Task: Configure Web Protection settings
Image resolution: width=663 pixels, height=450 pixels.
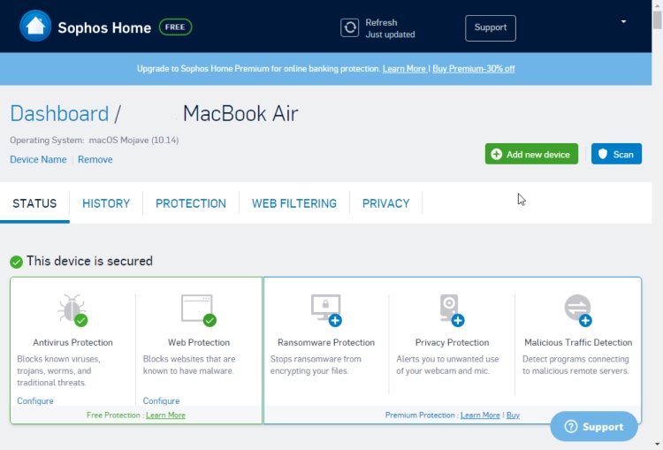Action: (x=161, y=400)
